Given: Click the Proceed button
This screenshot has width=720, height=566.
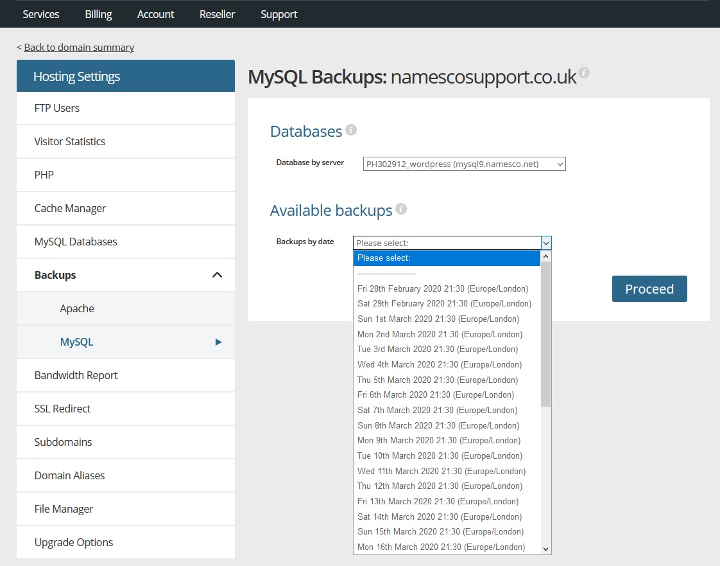Looking at the screenshot, I should pos(649,288).
